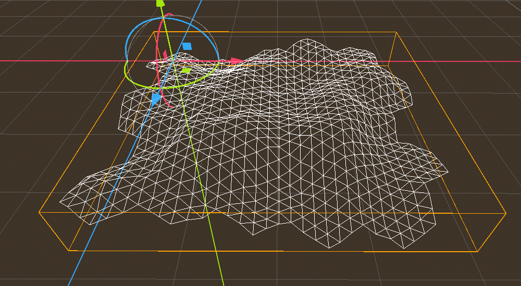Select the small red plane handle

165,55
